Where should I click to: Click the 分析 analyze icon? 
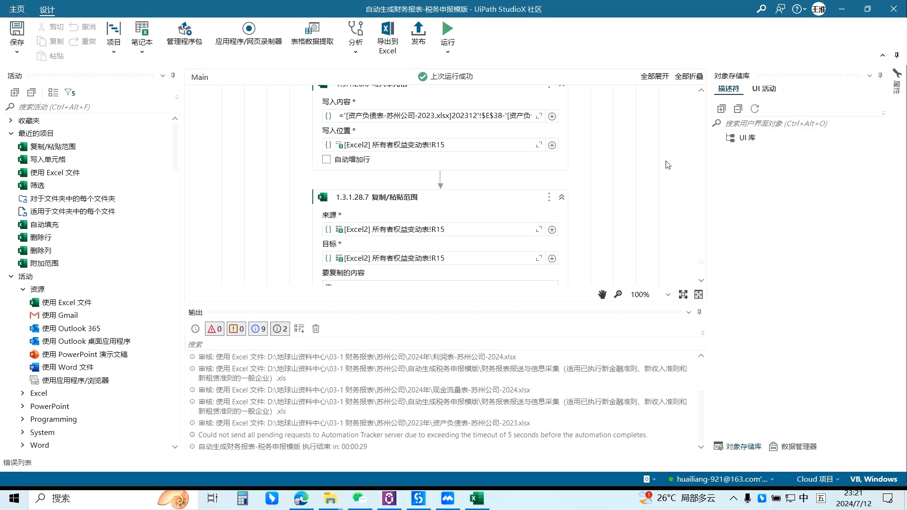pyautogui.click(x=355, y=29)
